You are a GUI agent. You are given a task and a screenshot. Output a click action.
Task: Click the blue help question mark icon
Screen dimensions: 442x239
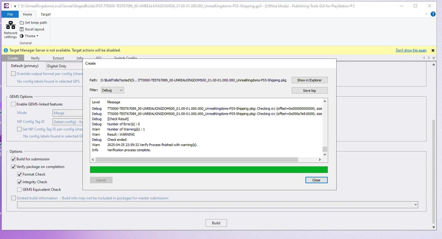433,14
